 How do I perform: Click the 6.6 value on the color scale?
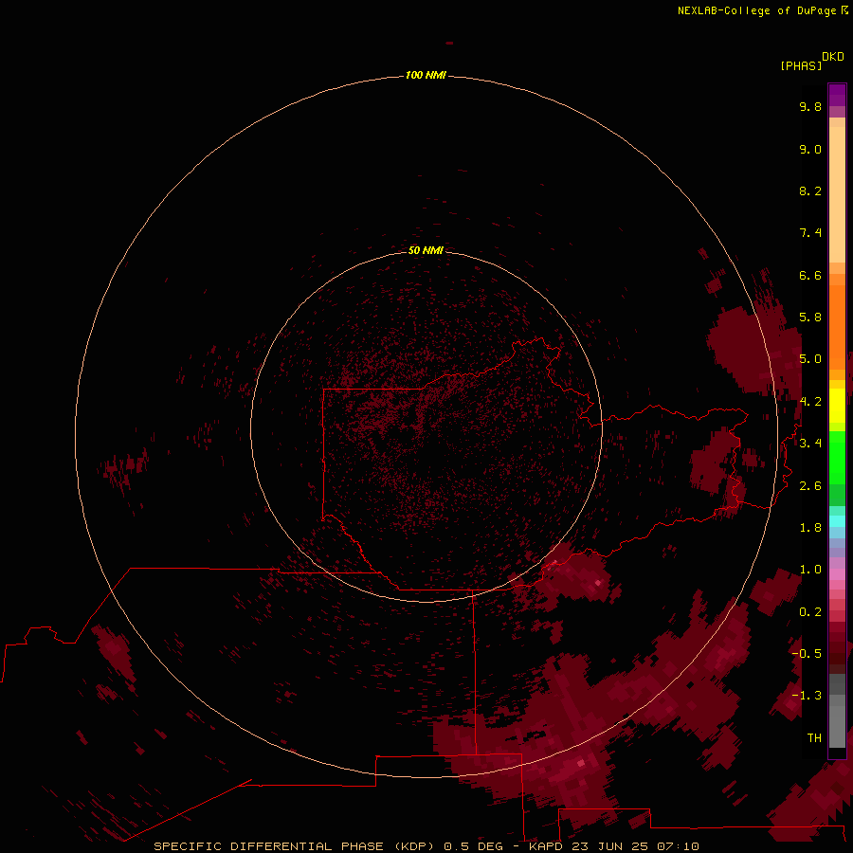[x=810, y=275]
